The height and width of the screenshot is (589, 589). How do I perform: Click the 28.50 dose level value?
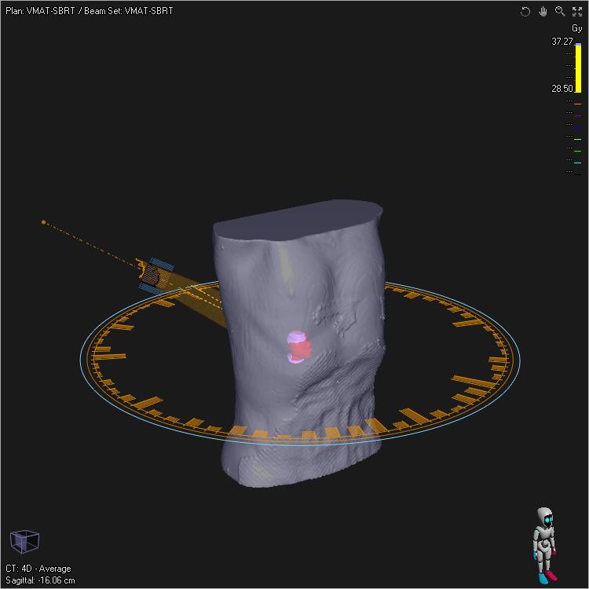[562, 89]
